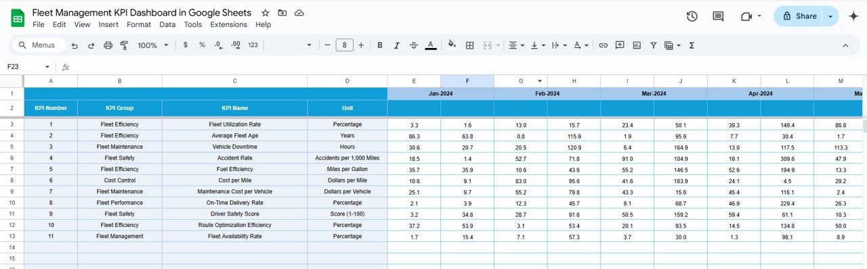The image size is (867, 269).
Task: Open the Format menu
Action: point(139,24)
